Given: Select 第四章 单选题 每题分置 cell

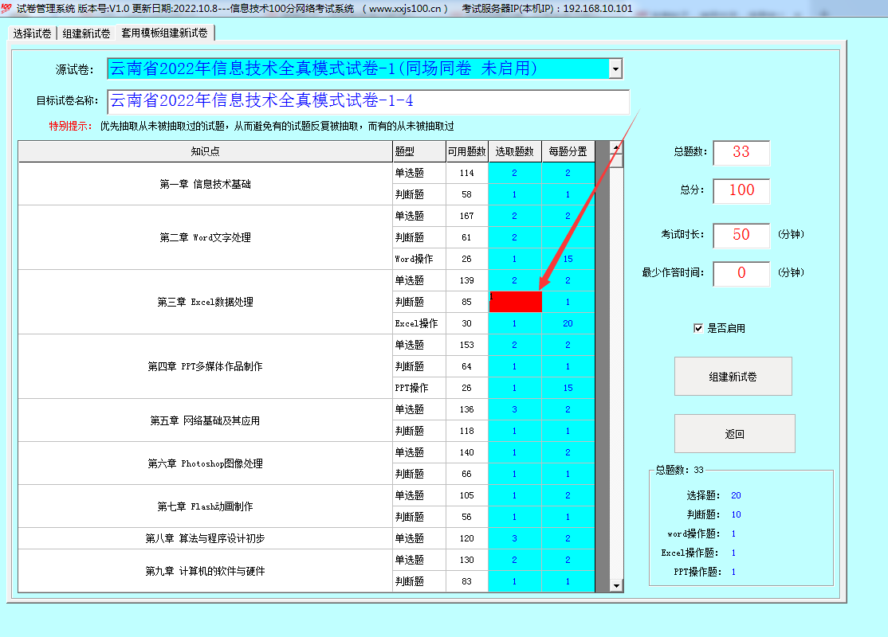Looking at the screenshot, I should pos(568,345).
